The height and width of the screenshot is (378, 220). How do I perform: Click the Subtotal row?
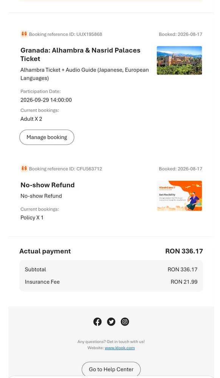[x=111, y=270]
